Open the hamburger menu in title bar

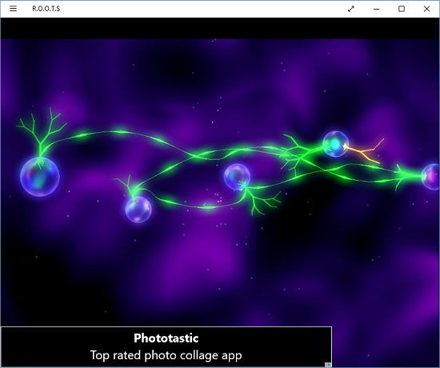point(13,9)
